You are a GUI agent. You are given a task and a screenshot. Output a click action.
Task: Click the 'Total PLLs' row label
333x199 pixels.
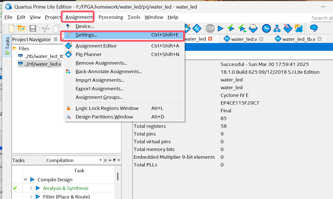pyautogui.click(x=145, y=165)
